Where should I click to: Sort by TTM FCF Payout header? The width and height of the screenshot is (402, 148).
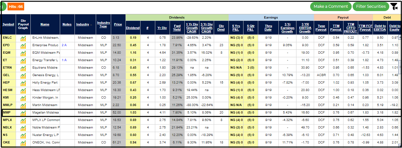coord(366,28)
